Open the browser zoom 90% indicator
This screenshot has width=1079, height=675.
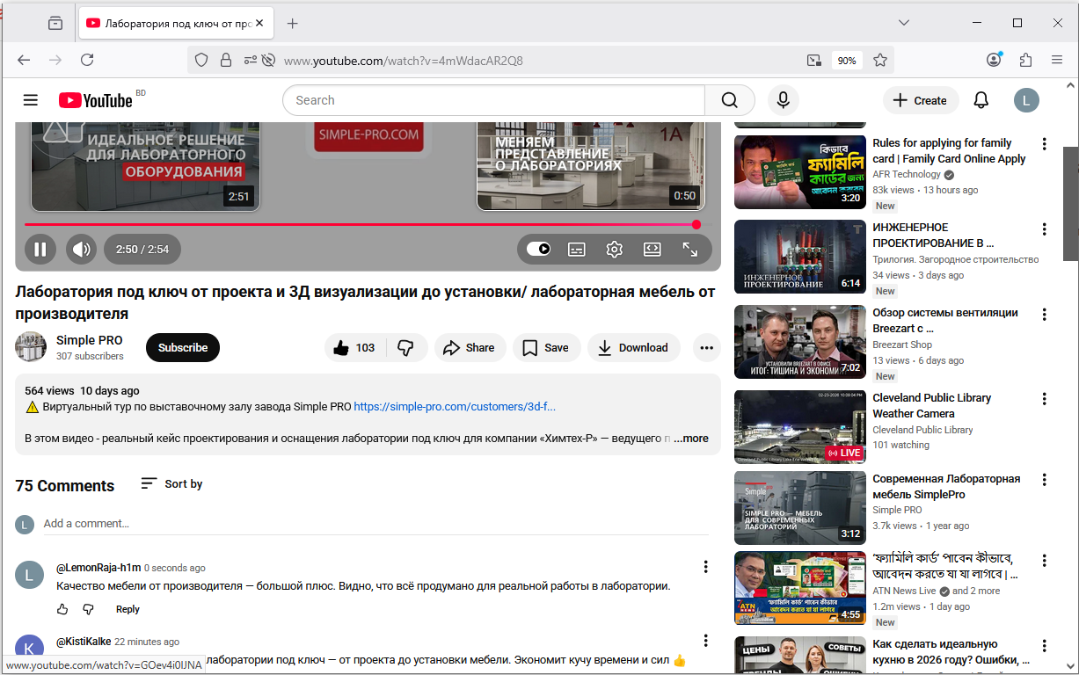(x=847, y=61)
